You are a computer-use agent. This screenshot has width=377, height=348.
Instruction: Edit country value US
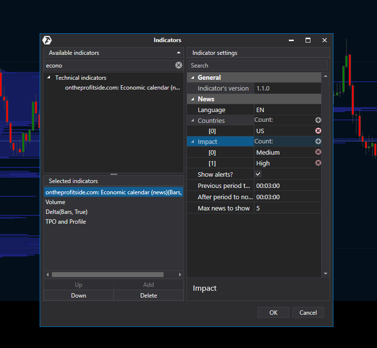(284, 131)
